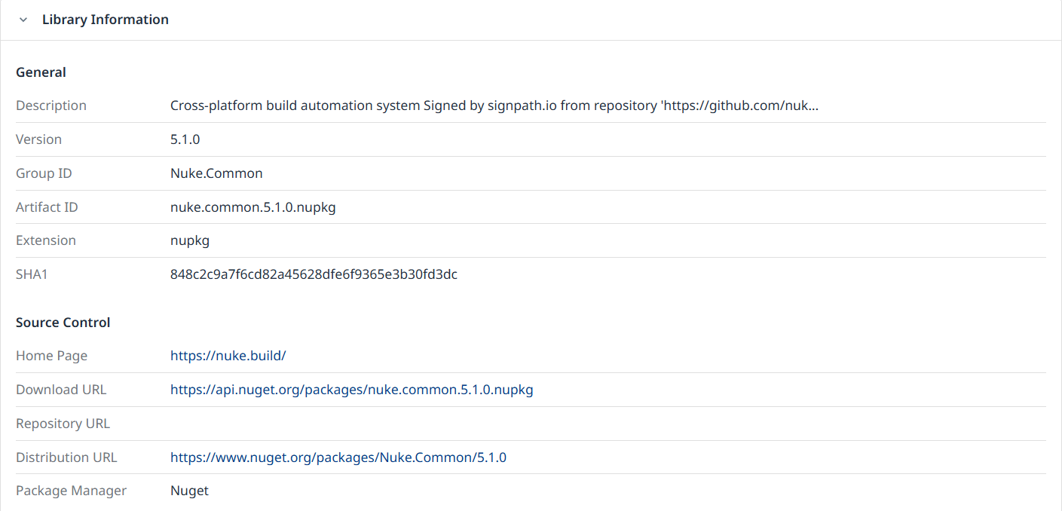Click the Download URL field label
This screenshot has width=1062, height=511.
click(61, 390)
